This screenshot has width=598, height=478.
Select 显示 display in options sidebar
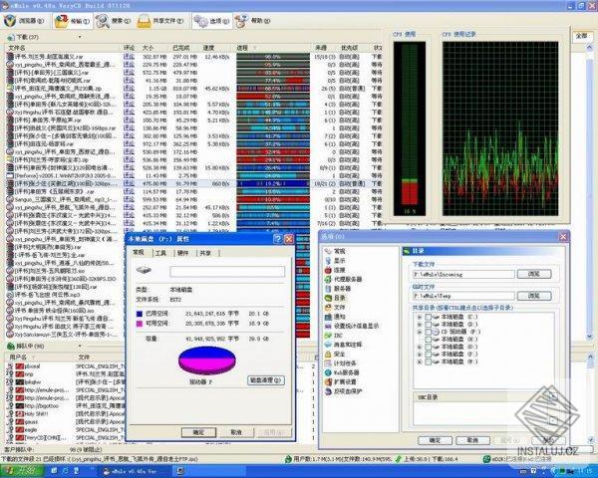coord(335,260)
